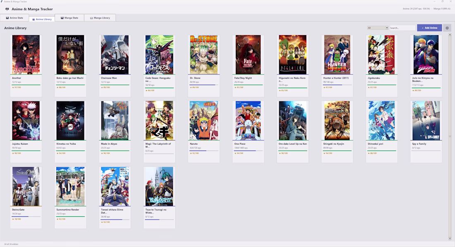
Task: Click the scrollbar down arrow
Action: tap(450, 239)
